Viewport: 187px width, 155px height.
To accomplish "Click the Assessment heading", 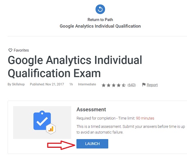I will (91, 110).
